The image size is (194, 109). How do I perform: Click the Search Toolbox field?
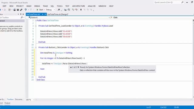10,18
